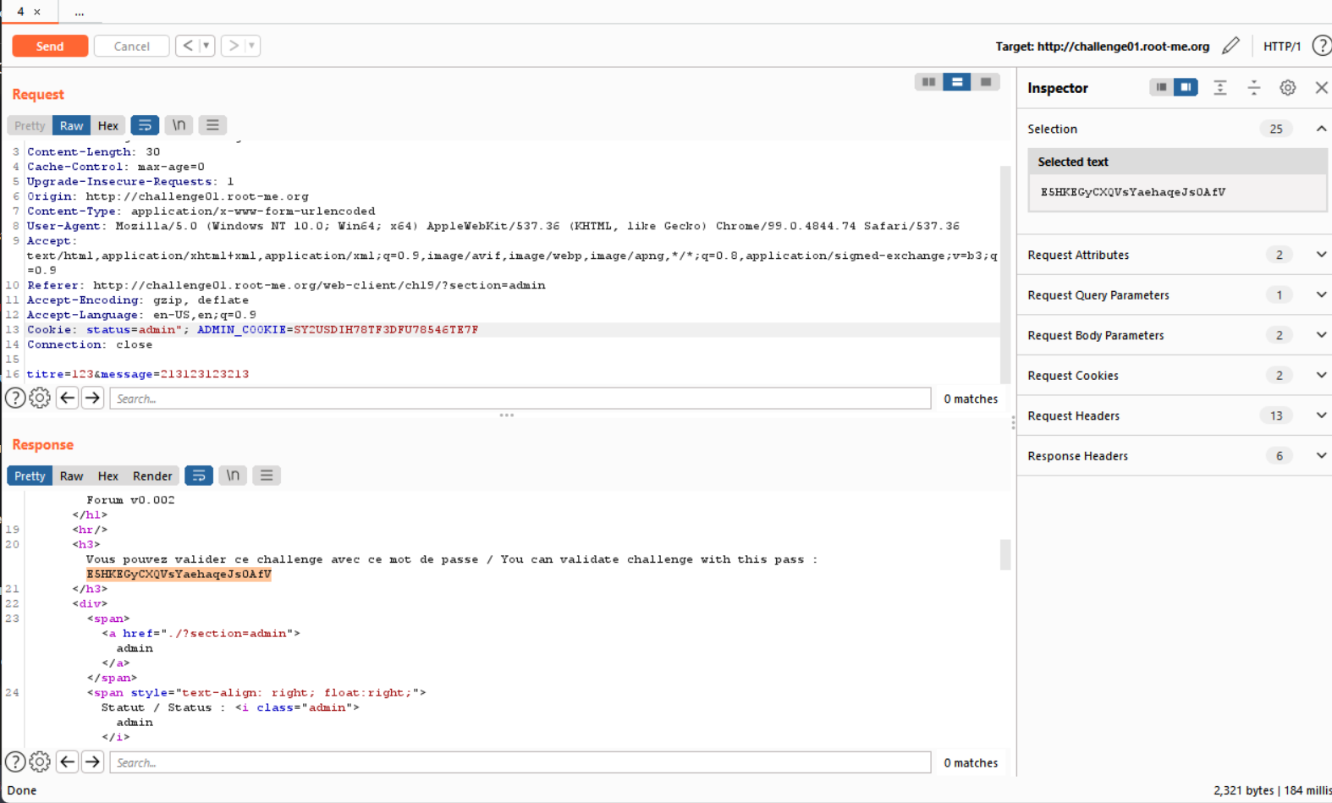Image resolution: width=1332 pixels, height=803 pixels.
Task: Go to previous match in response search
Action: [68, 762]
